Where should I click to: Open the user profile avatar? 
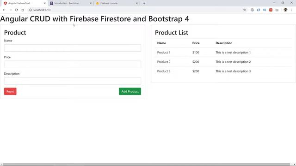point(285,10)
